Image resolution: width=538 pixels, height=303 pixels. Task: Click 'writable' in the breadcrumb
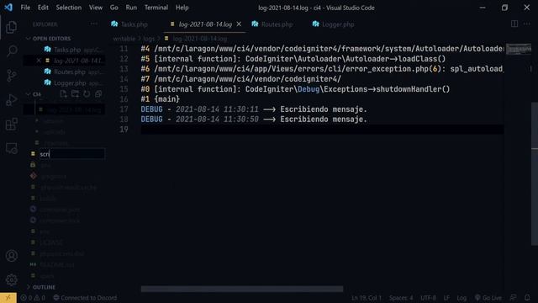click(x=124, y=39)
